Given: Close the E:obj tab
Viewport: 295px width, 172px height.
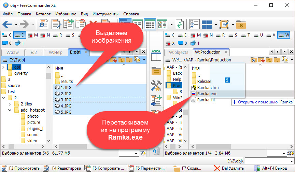Looking at the screenshot, I should coord(86,52).
